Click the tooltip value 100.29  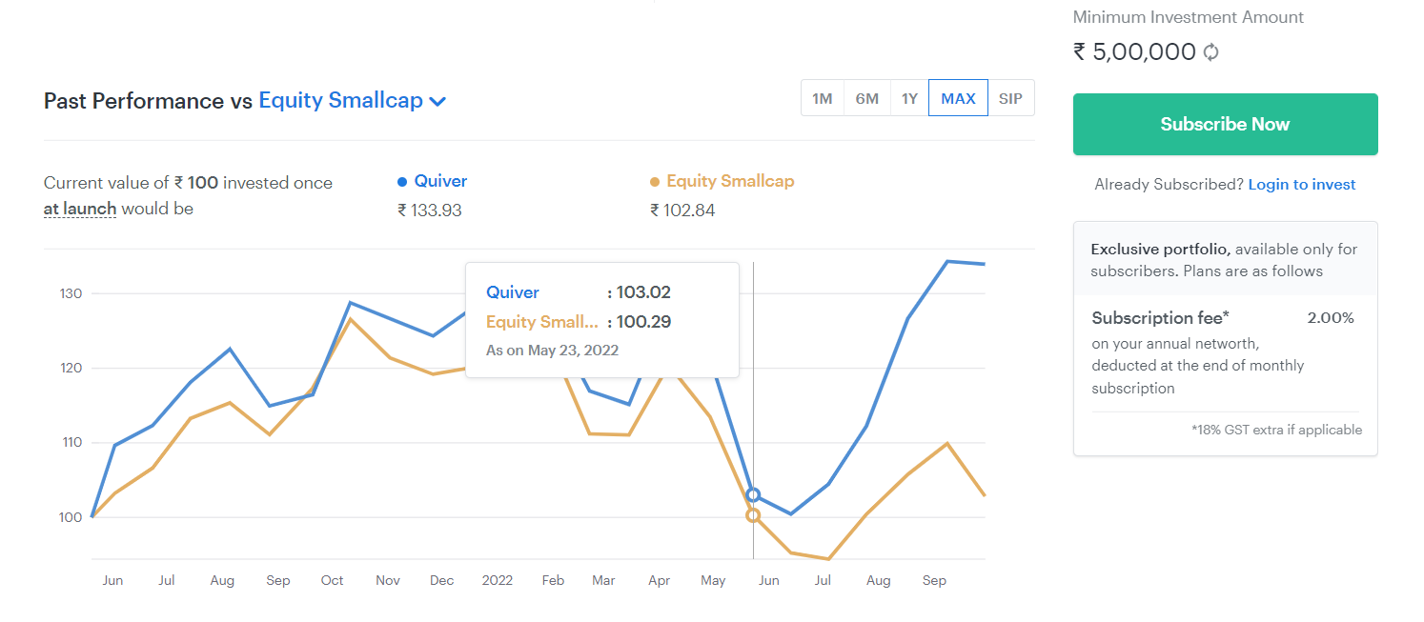pos(643,322)
